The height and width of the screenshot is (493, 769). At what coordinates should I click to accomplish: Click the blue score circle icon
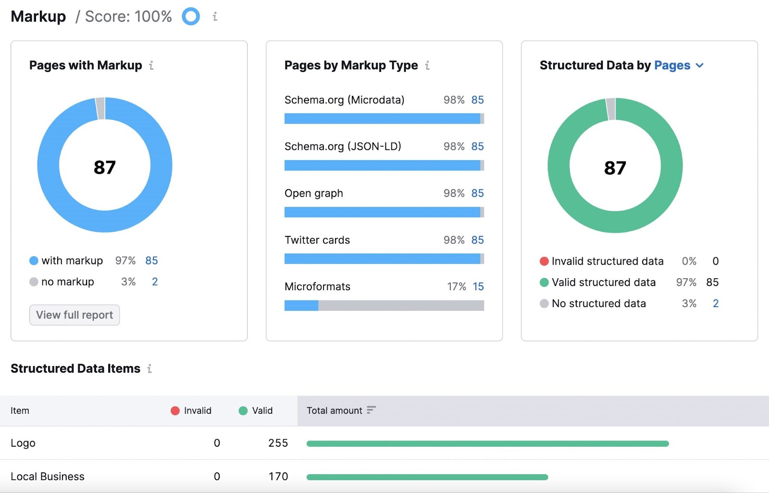coord(191,17)
